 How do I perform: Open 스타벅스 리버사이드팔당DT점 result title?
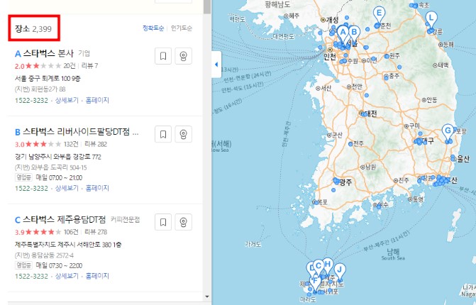point(81,132)
